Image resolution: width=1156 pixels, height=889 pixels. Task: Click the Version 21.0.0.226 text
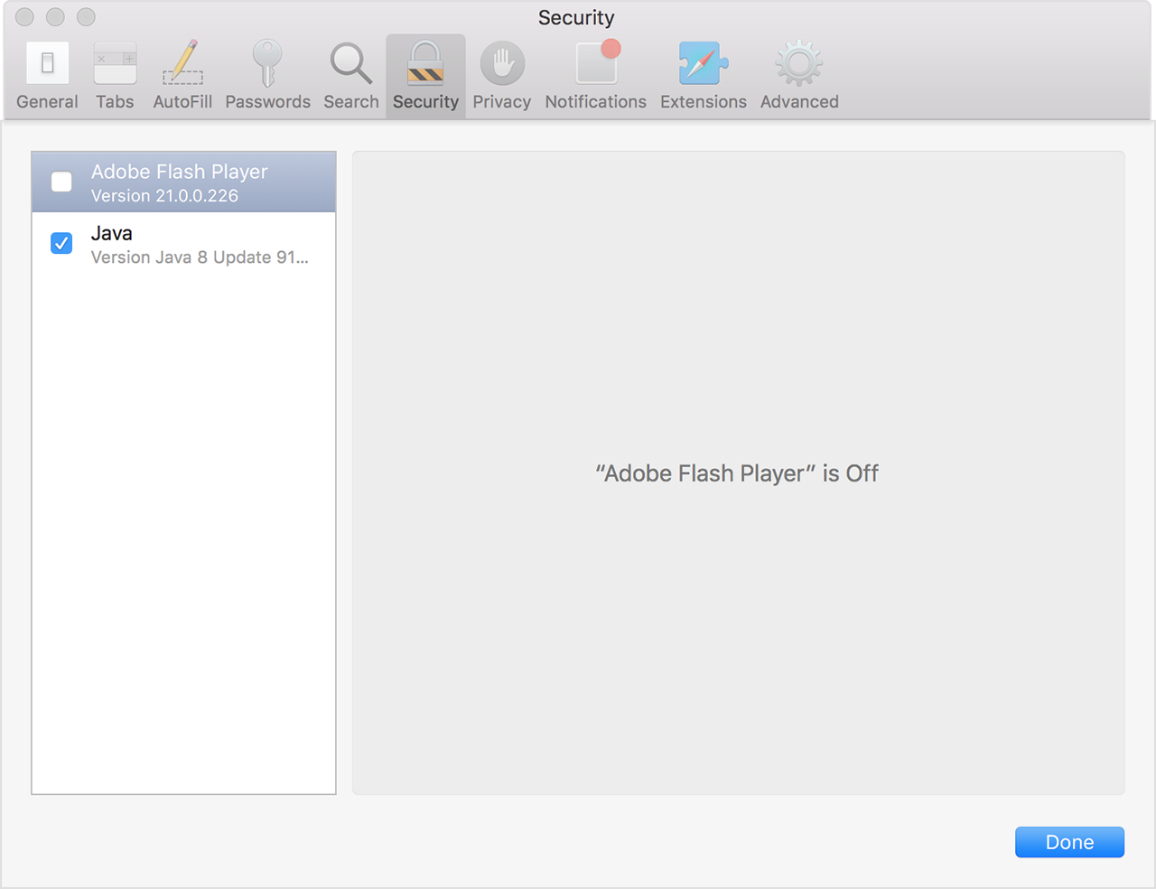tap(164, 196)
